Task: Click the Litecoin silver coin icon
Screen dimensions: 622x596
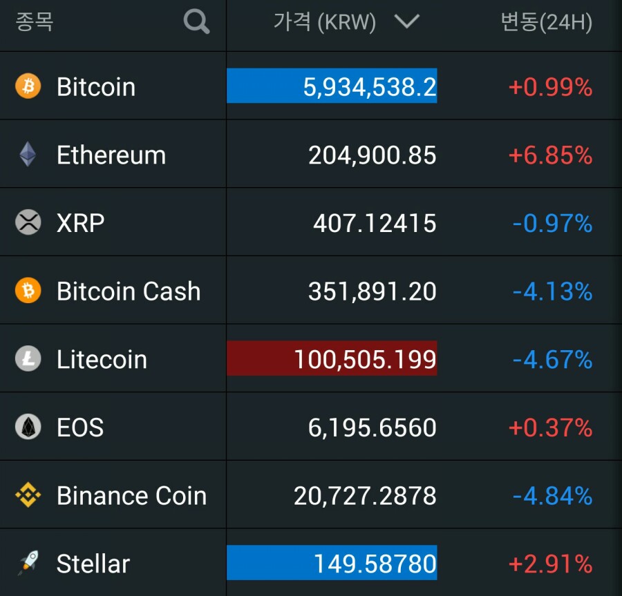Action: (x=28, y=359)
